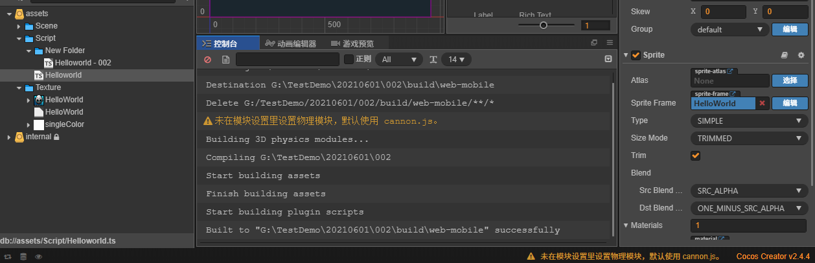Jump to asset via sprite-frame link icon
Screen dimensions: 815x263
pyautogui.click(x=732, y=94)
